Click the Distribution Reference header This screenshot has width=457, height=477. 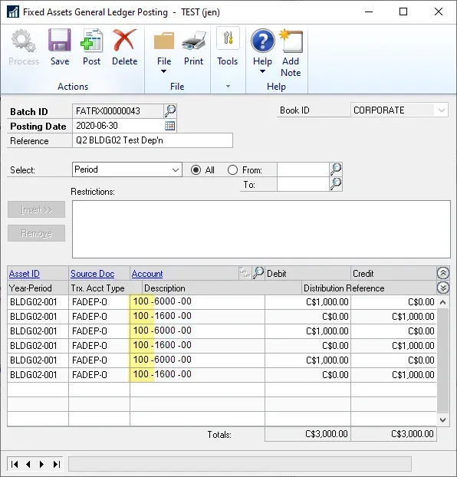tap(369, 288)
